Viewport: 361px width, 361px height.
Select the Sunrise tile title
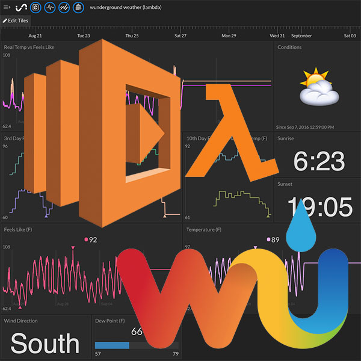[x=285, y=138]
